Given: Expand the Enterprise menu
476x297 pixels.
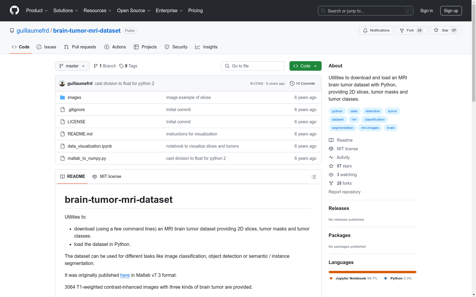Looking at the screenshot, I should (169, 10).
